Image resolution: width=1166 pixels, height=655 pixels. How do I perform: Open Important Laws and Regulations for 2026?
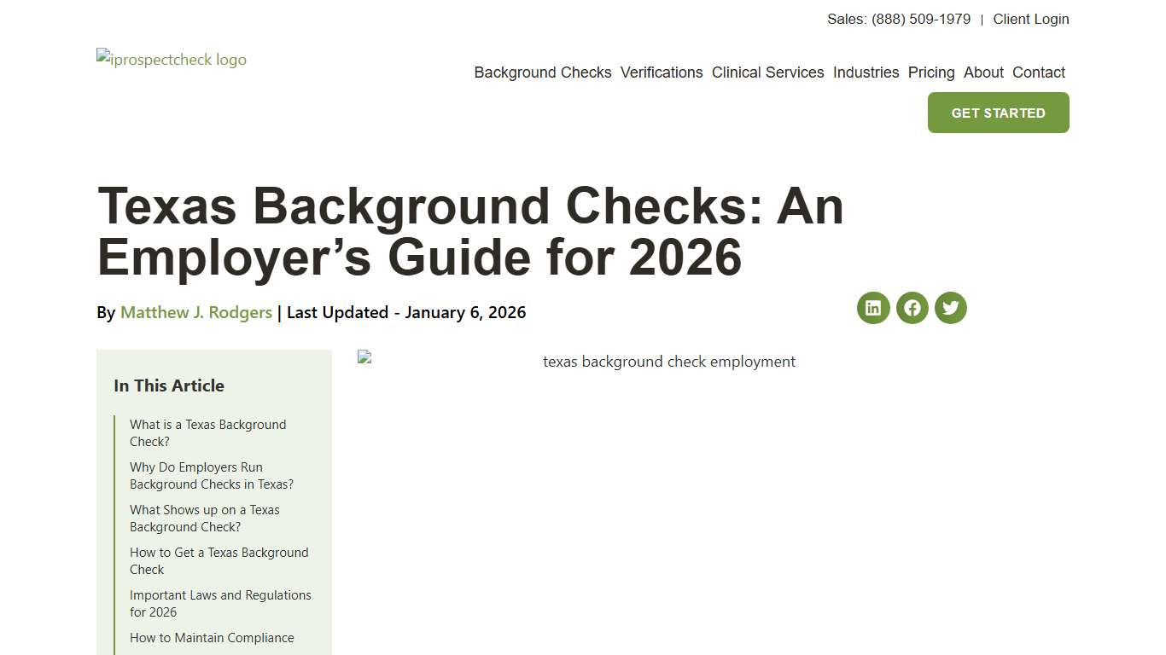(220, 603)
